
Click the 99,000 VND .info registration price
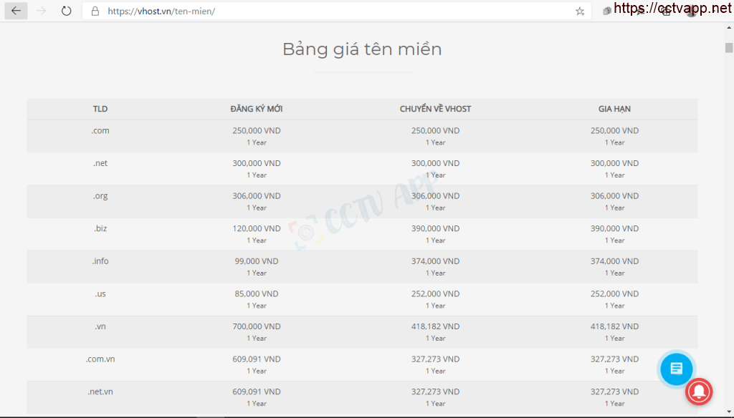point(256,261)
